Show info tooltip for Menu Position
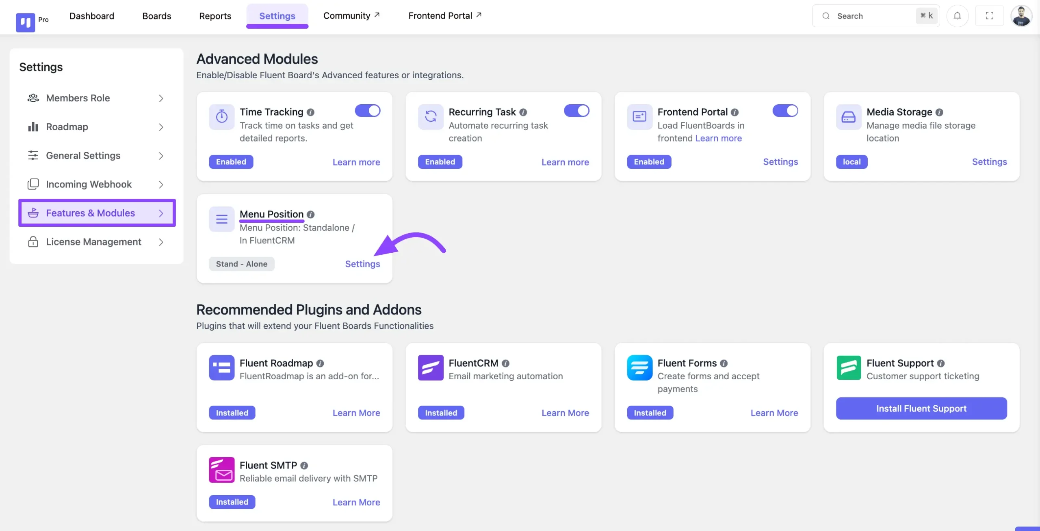 pyautogui.click(x=311, y=215)
